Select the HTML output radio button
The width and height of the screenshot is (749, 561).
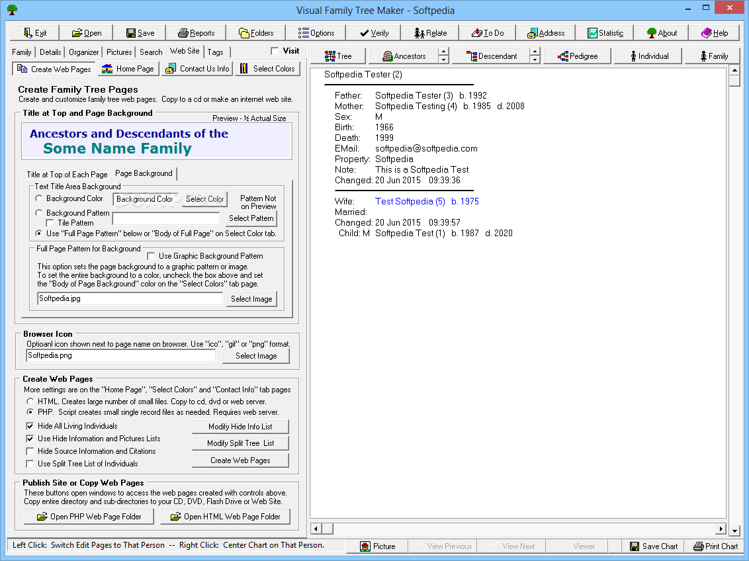pos(30,402)
